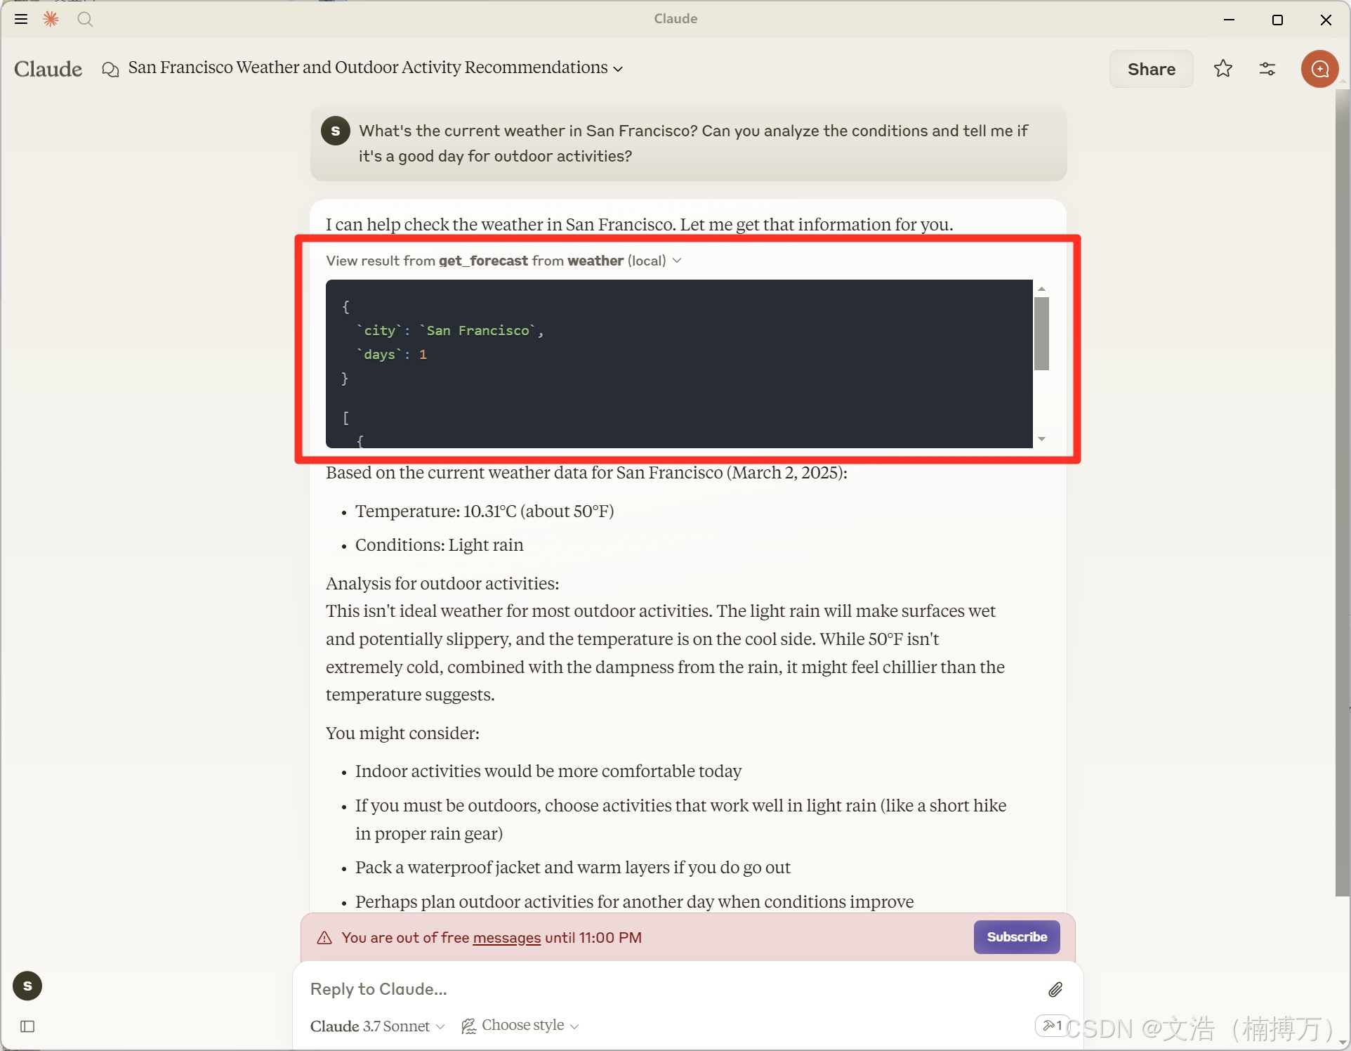
Task: Click 'Analysis for outdoor activities:' heading text
Action: pos(442,584)
